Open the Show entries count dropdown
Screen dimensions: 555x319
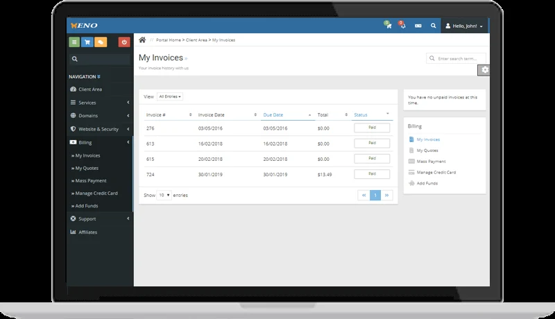pyautogui.click(x=164, y=196)
